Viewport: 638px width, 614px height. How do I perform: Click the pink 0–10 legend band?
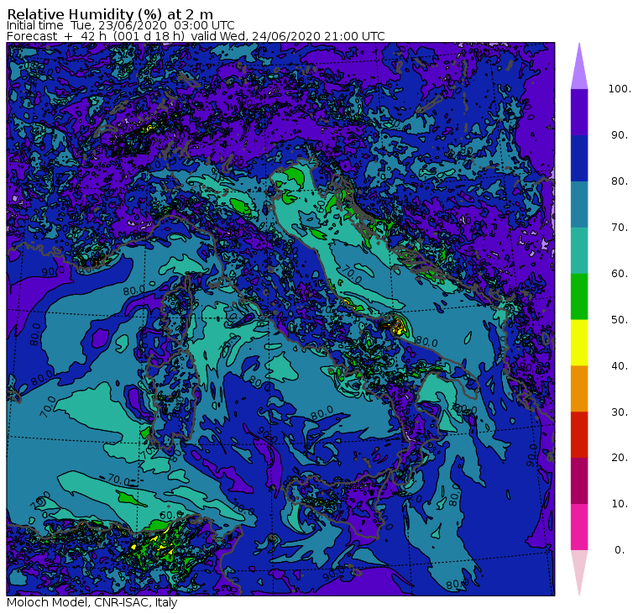click(x=579, y=527)
